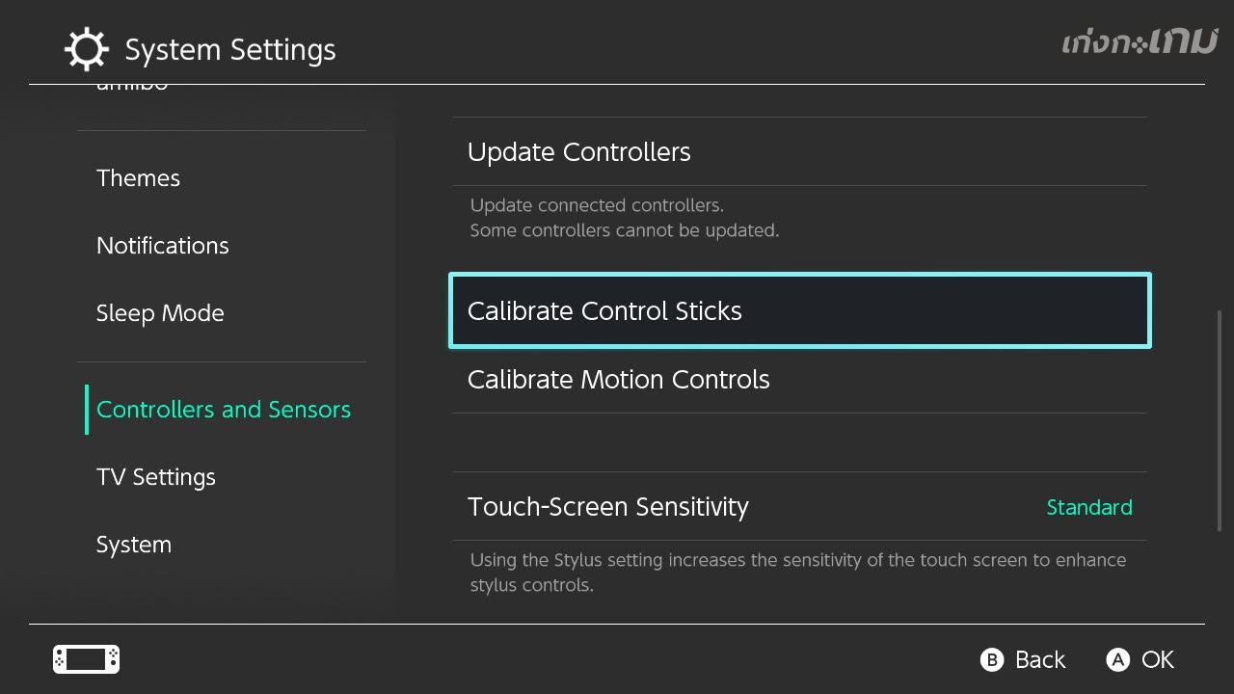1234x694 pixels.
Task: Open Touch-Screen Sensitivity setting
Action: pyautogui.click(x=607, y=507)
